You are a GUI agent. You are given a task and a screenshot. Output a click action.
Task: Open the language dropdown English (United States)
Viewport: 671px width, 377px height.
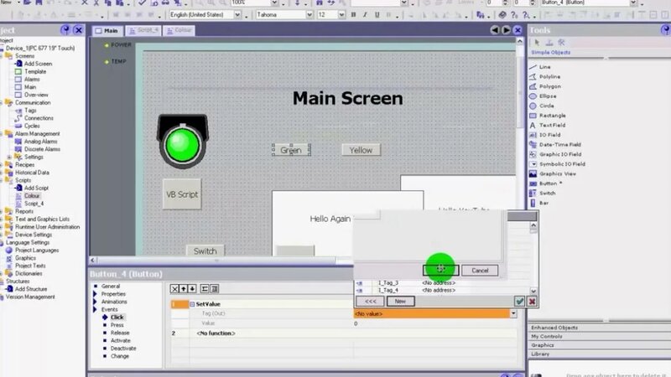(237, 14)
